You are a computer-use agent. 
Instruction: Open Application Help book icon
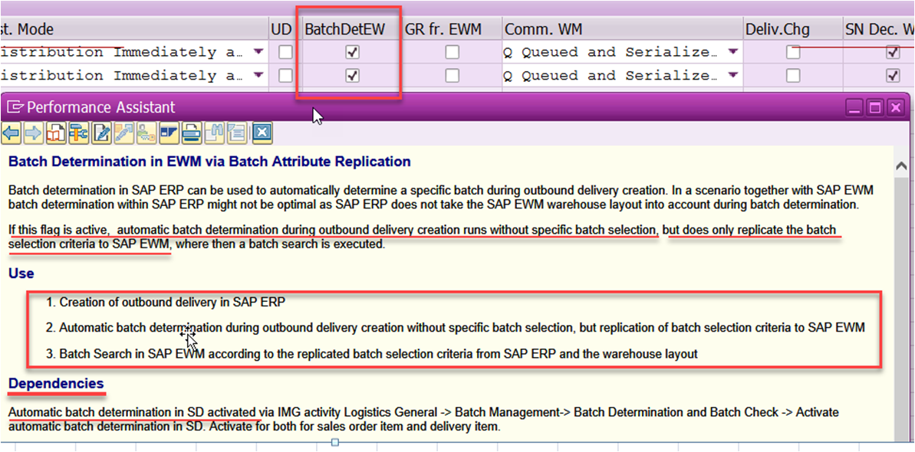click(x=55, y=133)
